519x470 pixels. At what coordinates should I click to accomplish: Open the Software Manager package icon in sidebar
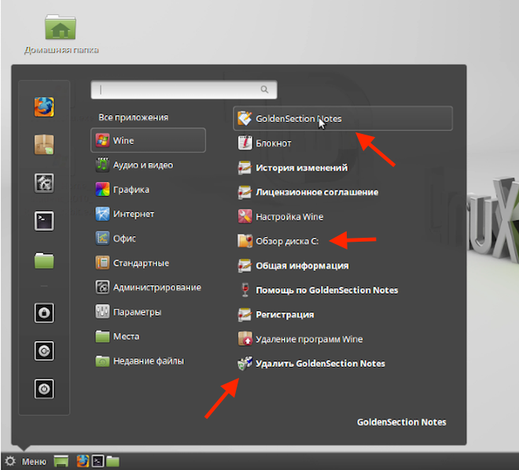pyautogui.click(x=44, y=145)
